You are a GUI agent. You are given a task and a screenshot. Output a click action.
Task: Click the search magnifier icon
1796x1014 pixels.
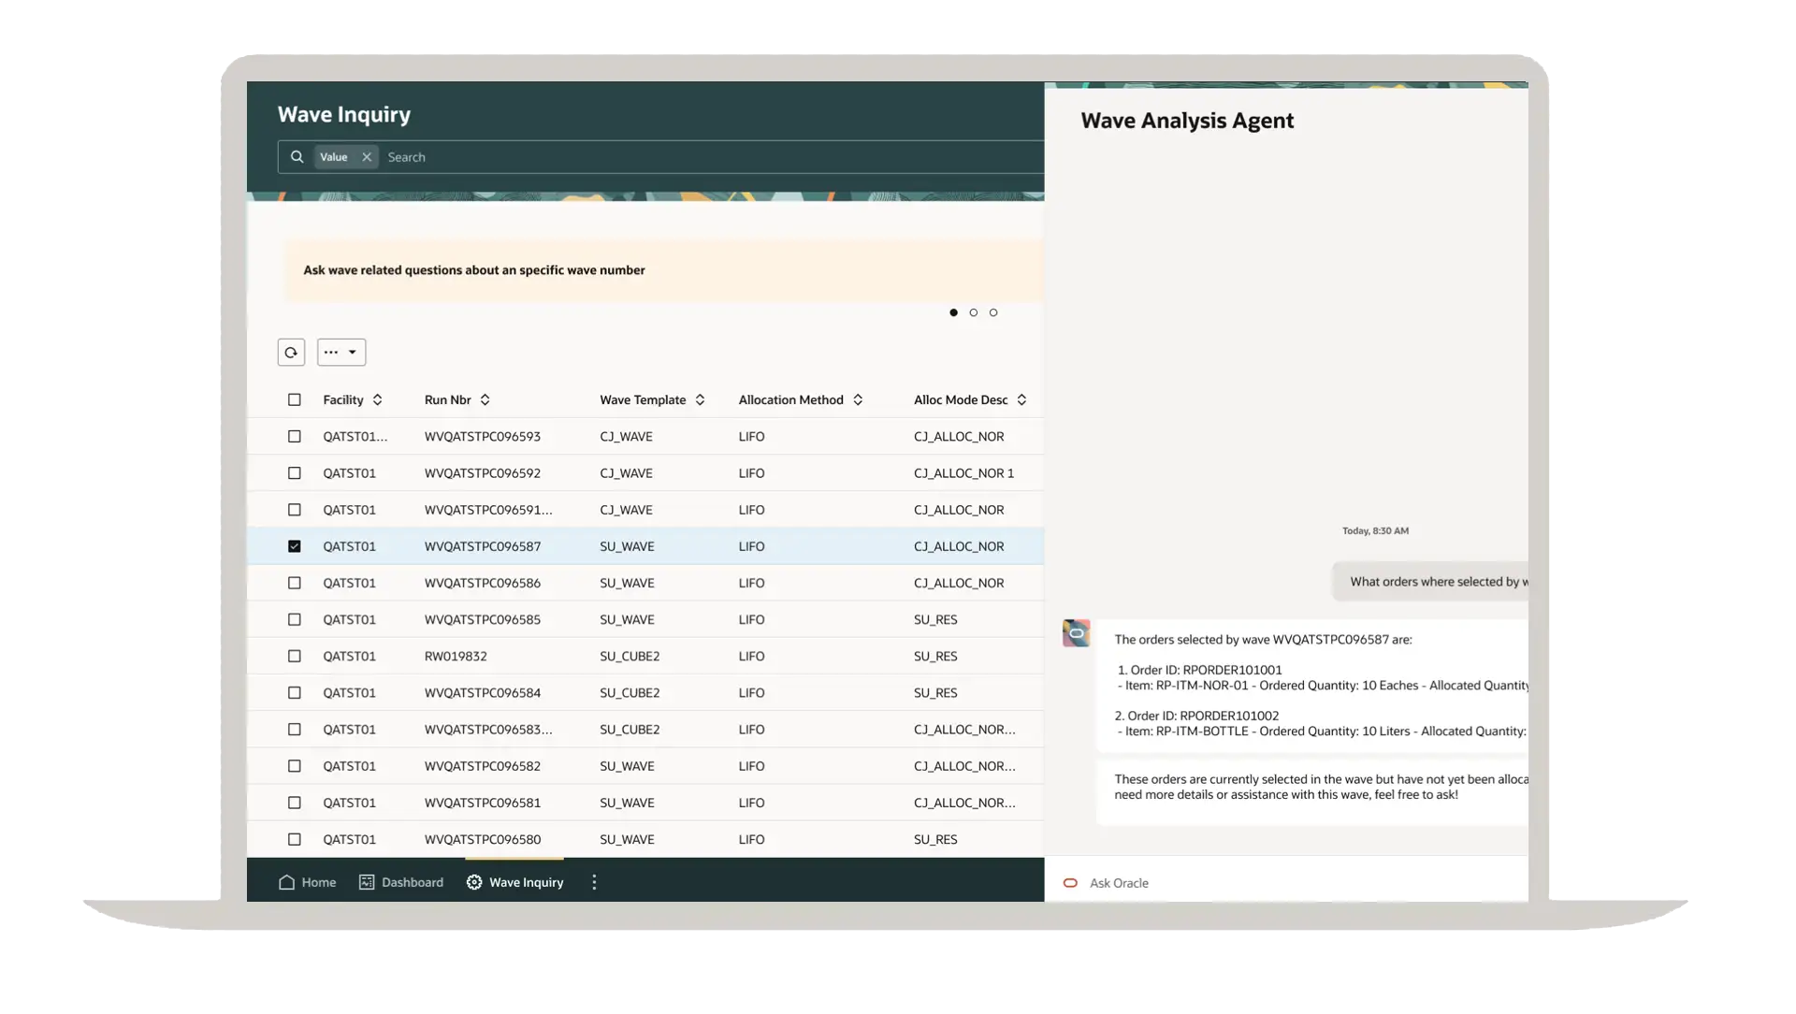point(297,157)
